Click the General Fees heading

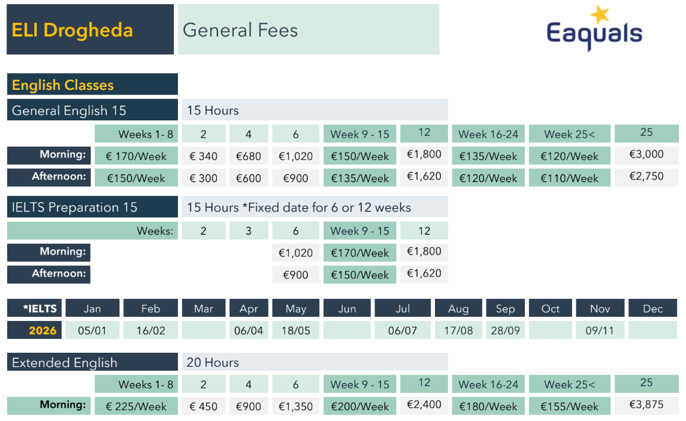click(308, 30)
